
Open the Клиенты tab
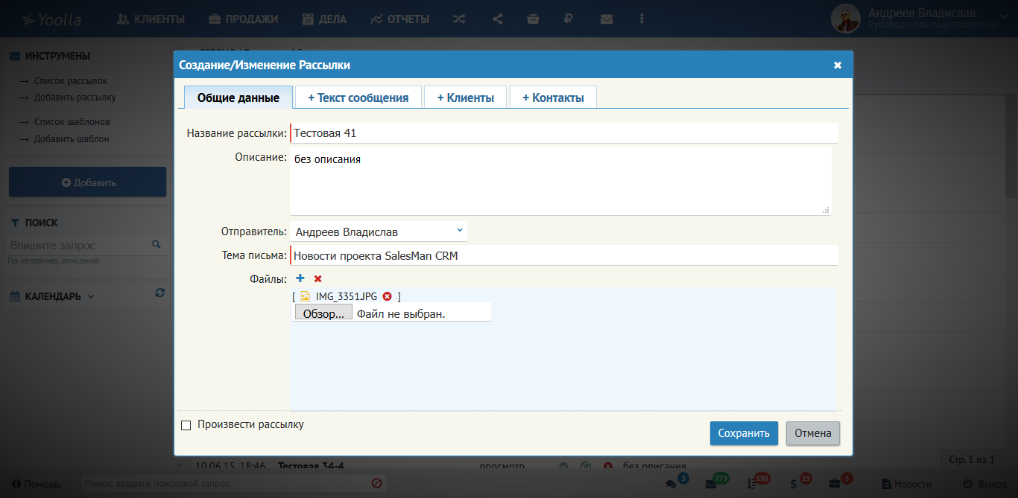465,98
